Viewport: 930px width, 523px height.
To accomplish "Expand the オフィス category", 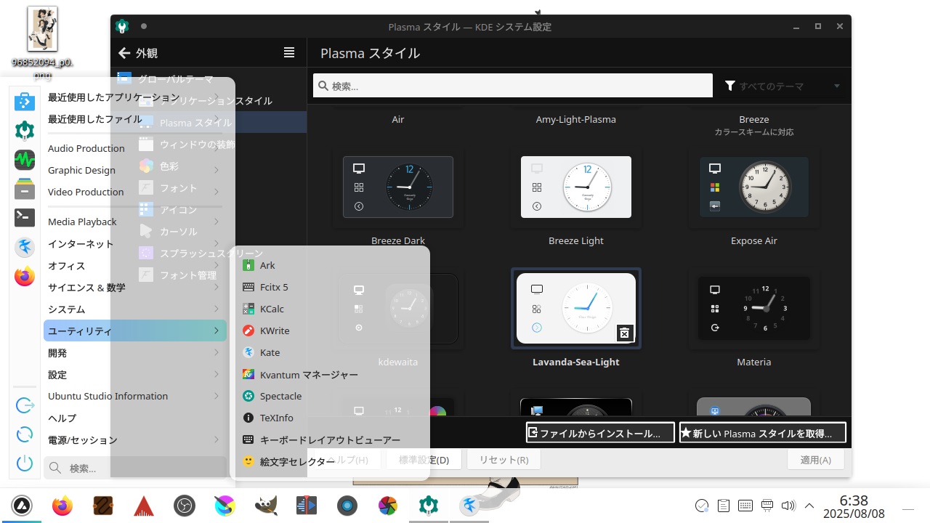I will point(135,266).
